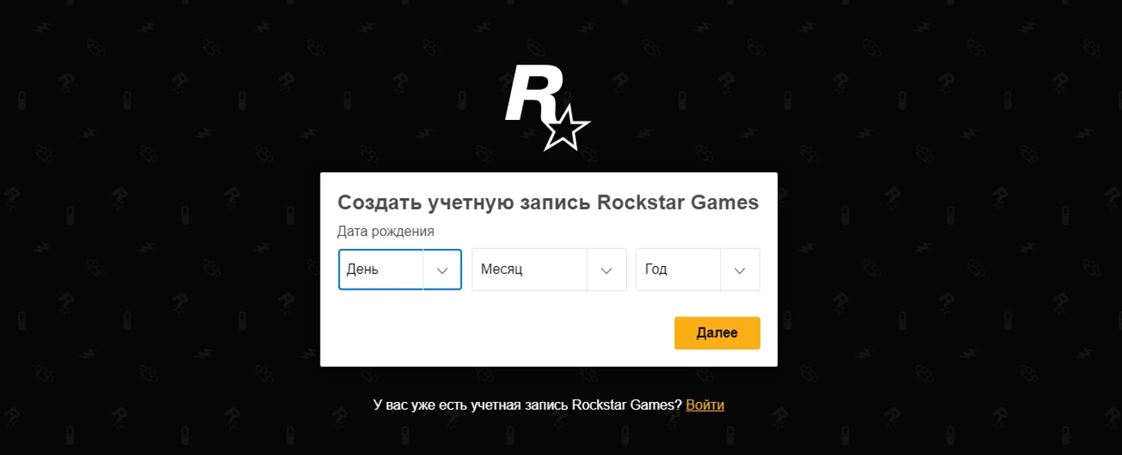
Task: Click the 'У вас уже есть учетная запись' text
Action: 472,405
